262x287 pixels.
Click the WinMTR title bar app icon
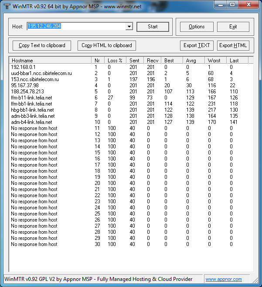[x=7, y=6]
